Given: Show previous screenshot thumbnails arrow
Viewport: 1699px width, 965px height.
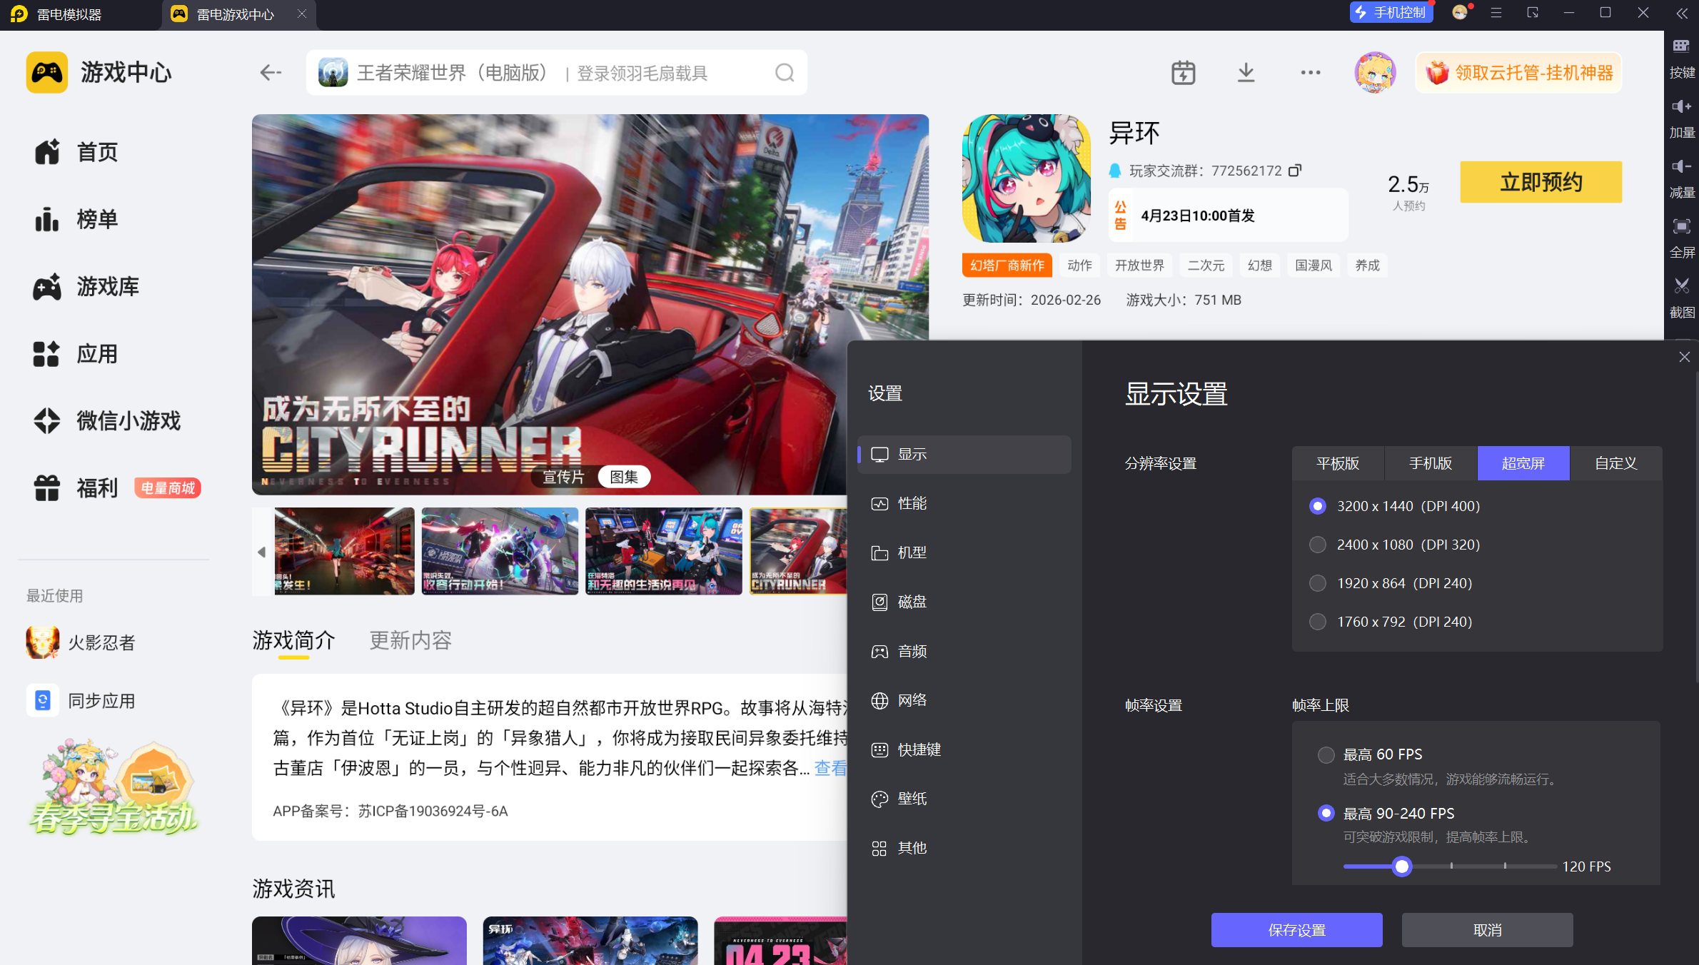Looking at the screenshot, I should [261, 552].
